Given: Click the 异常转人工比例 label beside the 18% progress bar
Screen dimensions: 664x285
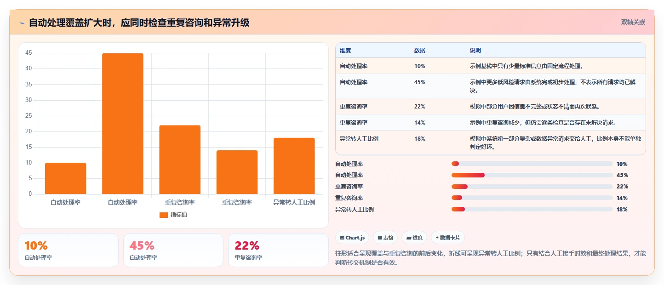Looking at the screenshot, I should coord(355,210).
